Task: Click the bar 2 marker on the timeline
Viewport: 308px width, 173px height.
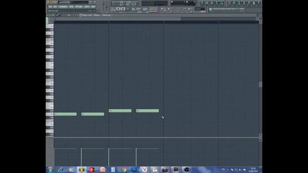Action: (109, 22)
